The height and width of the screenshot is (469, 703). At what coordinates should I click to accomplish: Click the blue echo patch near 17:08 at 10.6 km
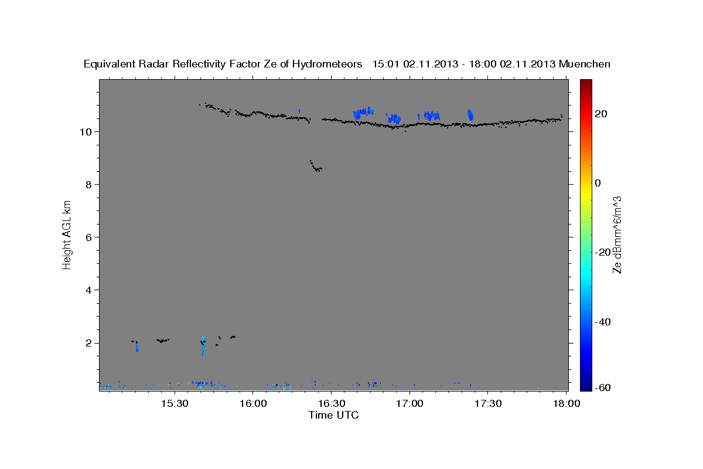coord(432,115)
